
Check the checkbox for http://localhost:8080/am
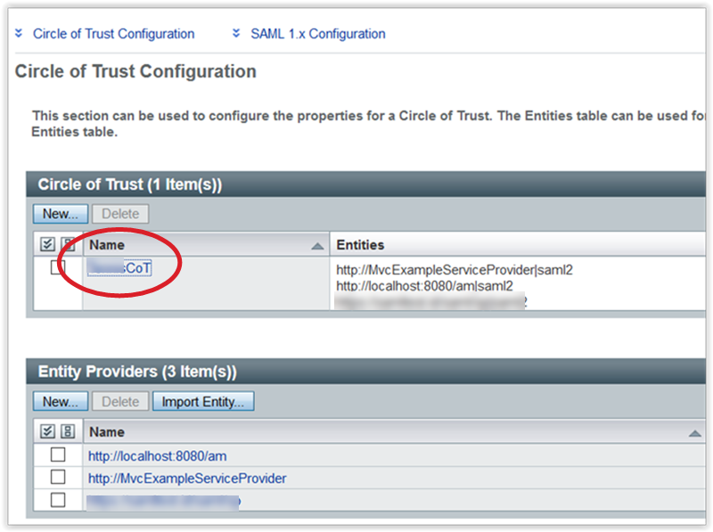tap(57, 454)
